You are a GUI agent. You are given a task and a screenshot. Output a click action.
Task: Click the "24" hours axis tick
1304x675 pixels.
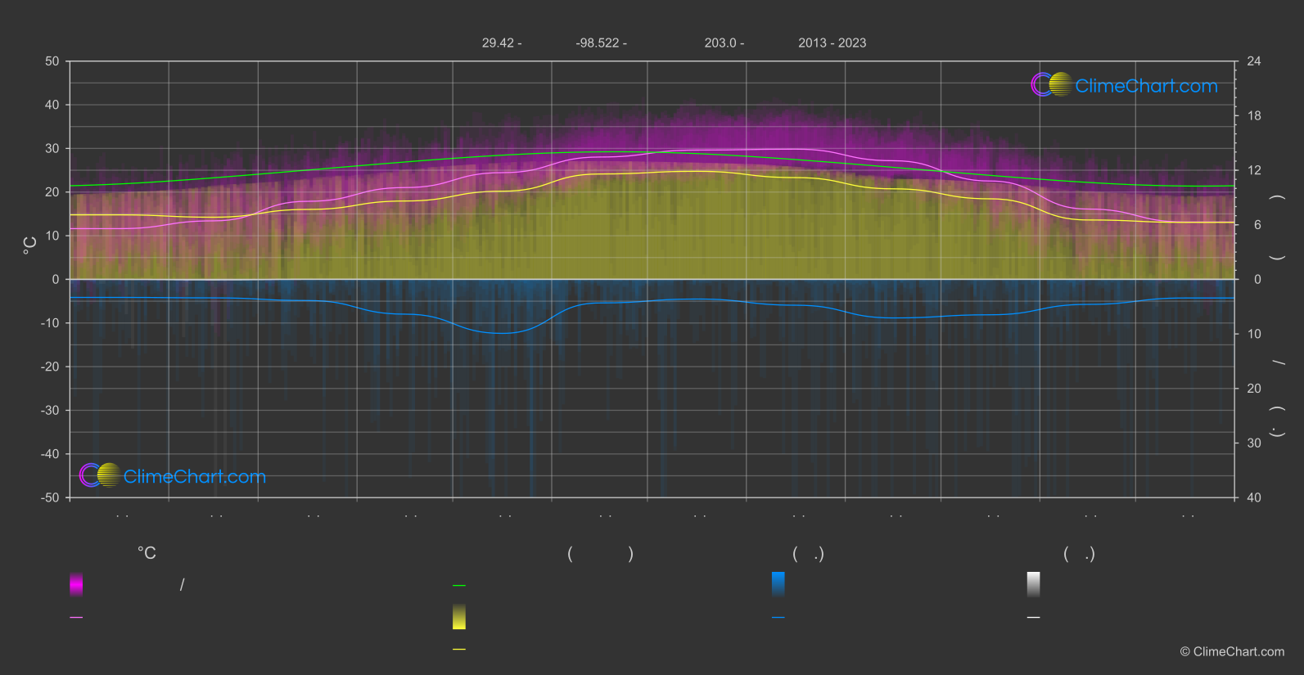[1254, 61]
